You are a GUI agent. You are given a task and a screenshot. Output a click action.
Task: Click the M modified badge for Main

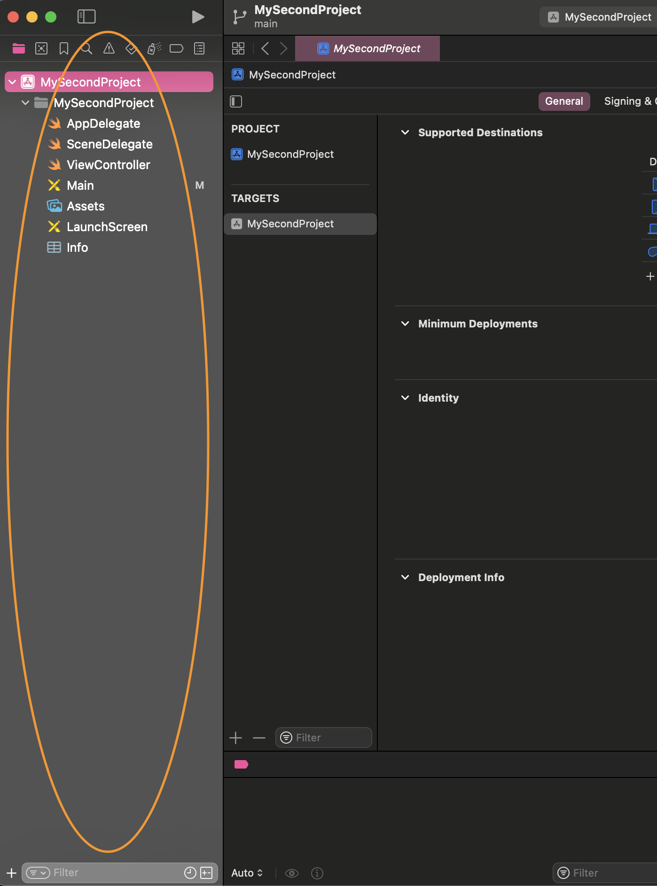tap(200, 186)
